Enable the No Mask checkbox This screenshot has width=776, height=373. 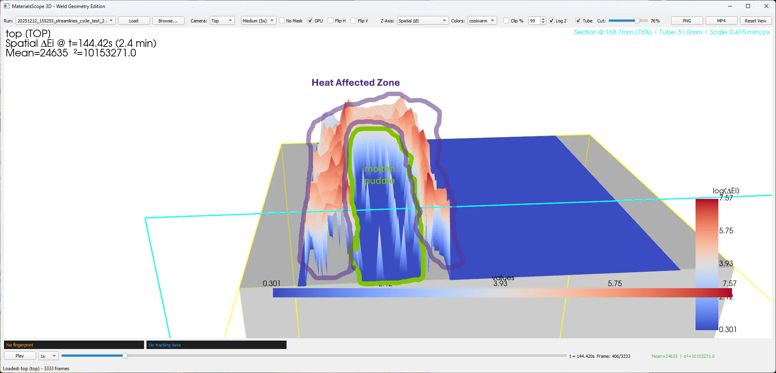(282, 20)
